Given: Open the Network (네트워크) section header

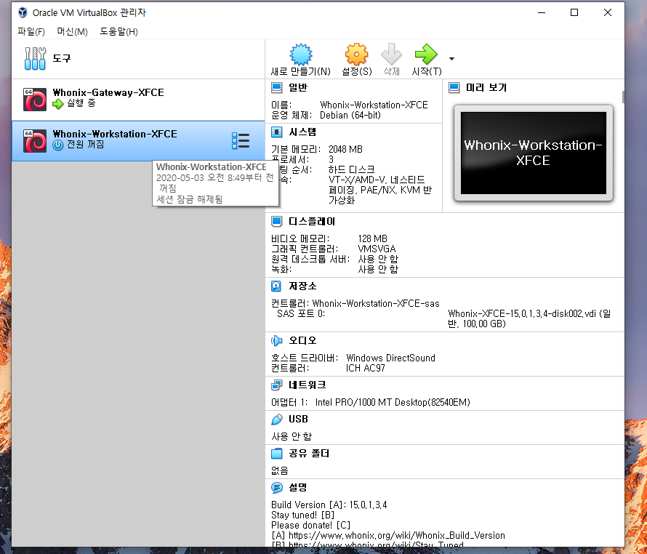Looking at the screenshot, I should pos(308,385).
